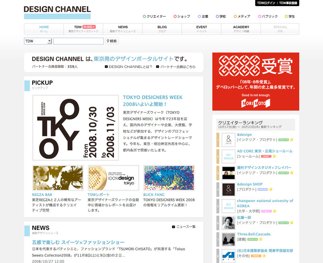
Task: Click the SHOP badge under AD CORE
Action: click(x=266, y=156)
